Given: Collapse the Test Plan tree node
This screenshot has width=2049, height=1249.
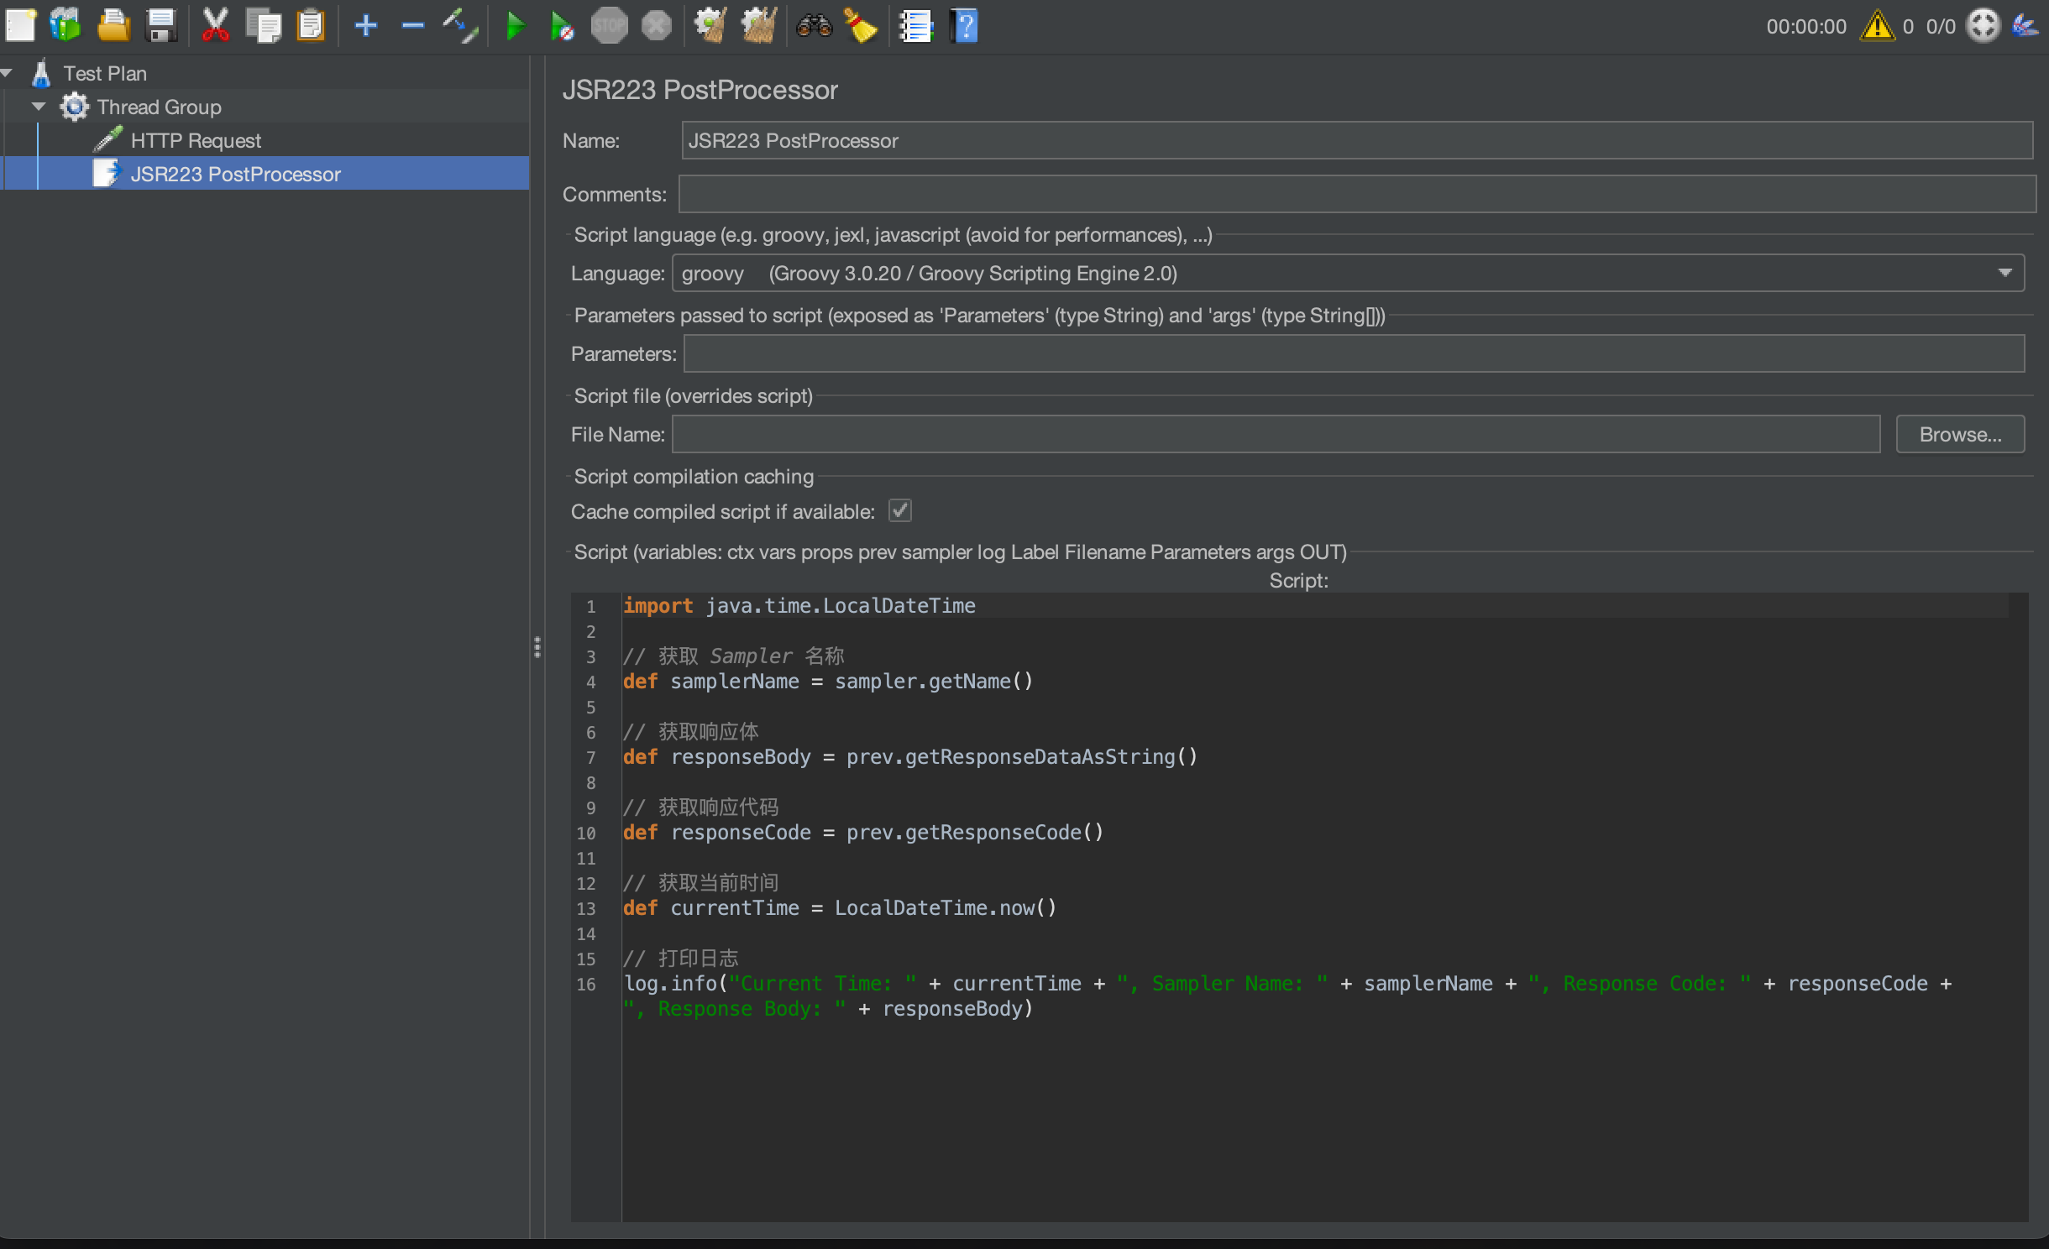Looking at the screenshot, I should point(7,73).
